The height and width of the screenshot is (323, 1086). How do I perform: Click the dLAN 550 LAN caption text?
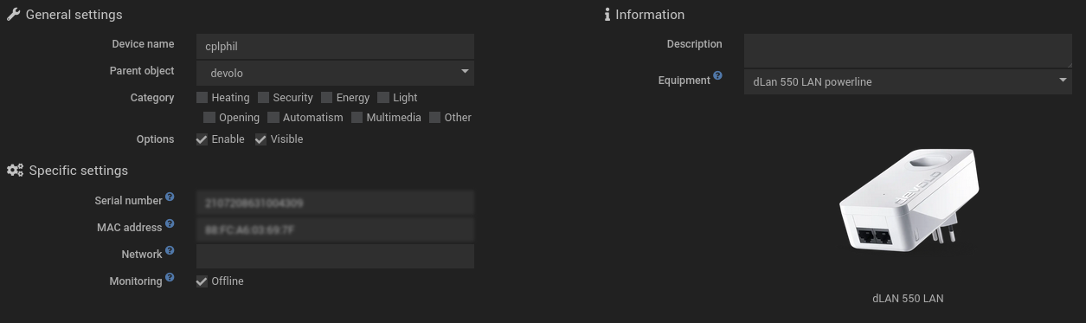point(908,299)
